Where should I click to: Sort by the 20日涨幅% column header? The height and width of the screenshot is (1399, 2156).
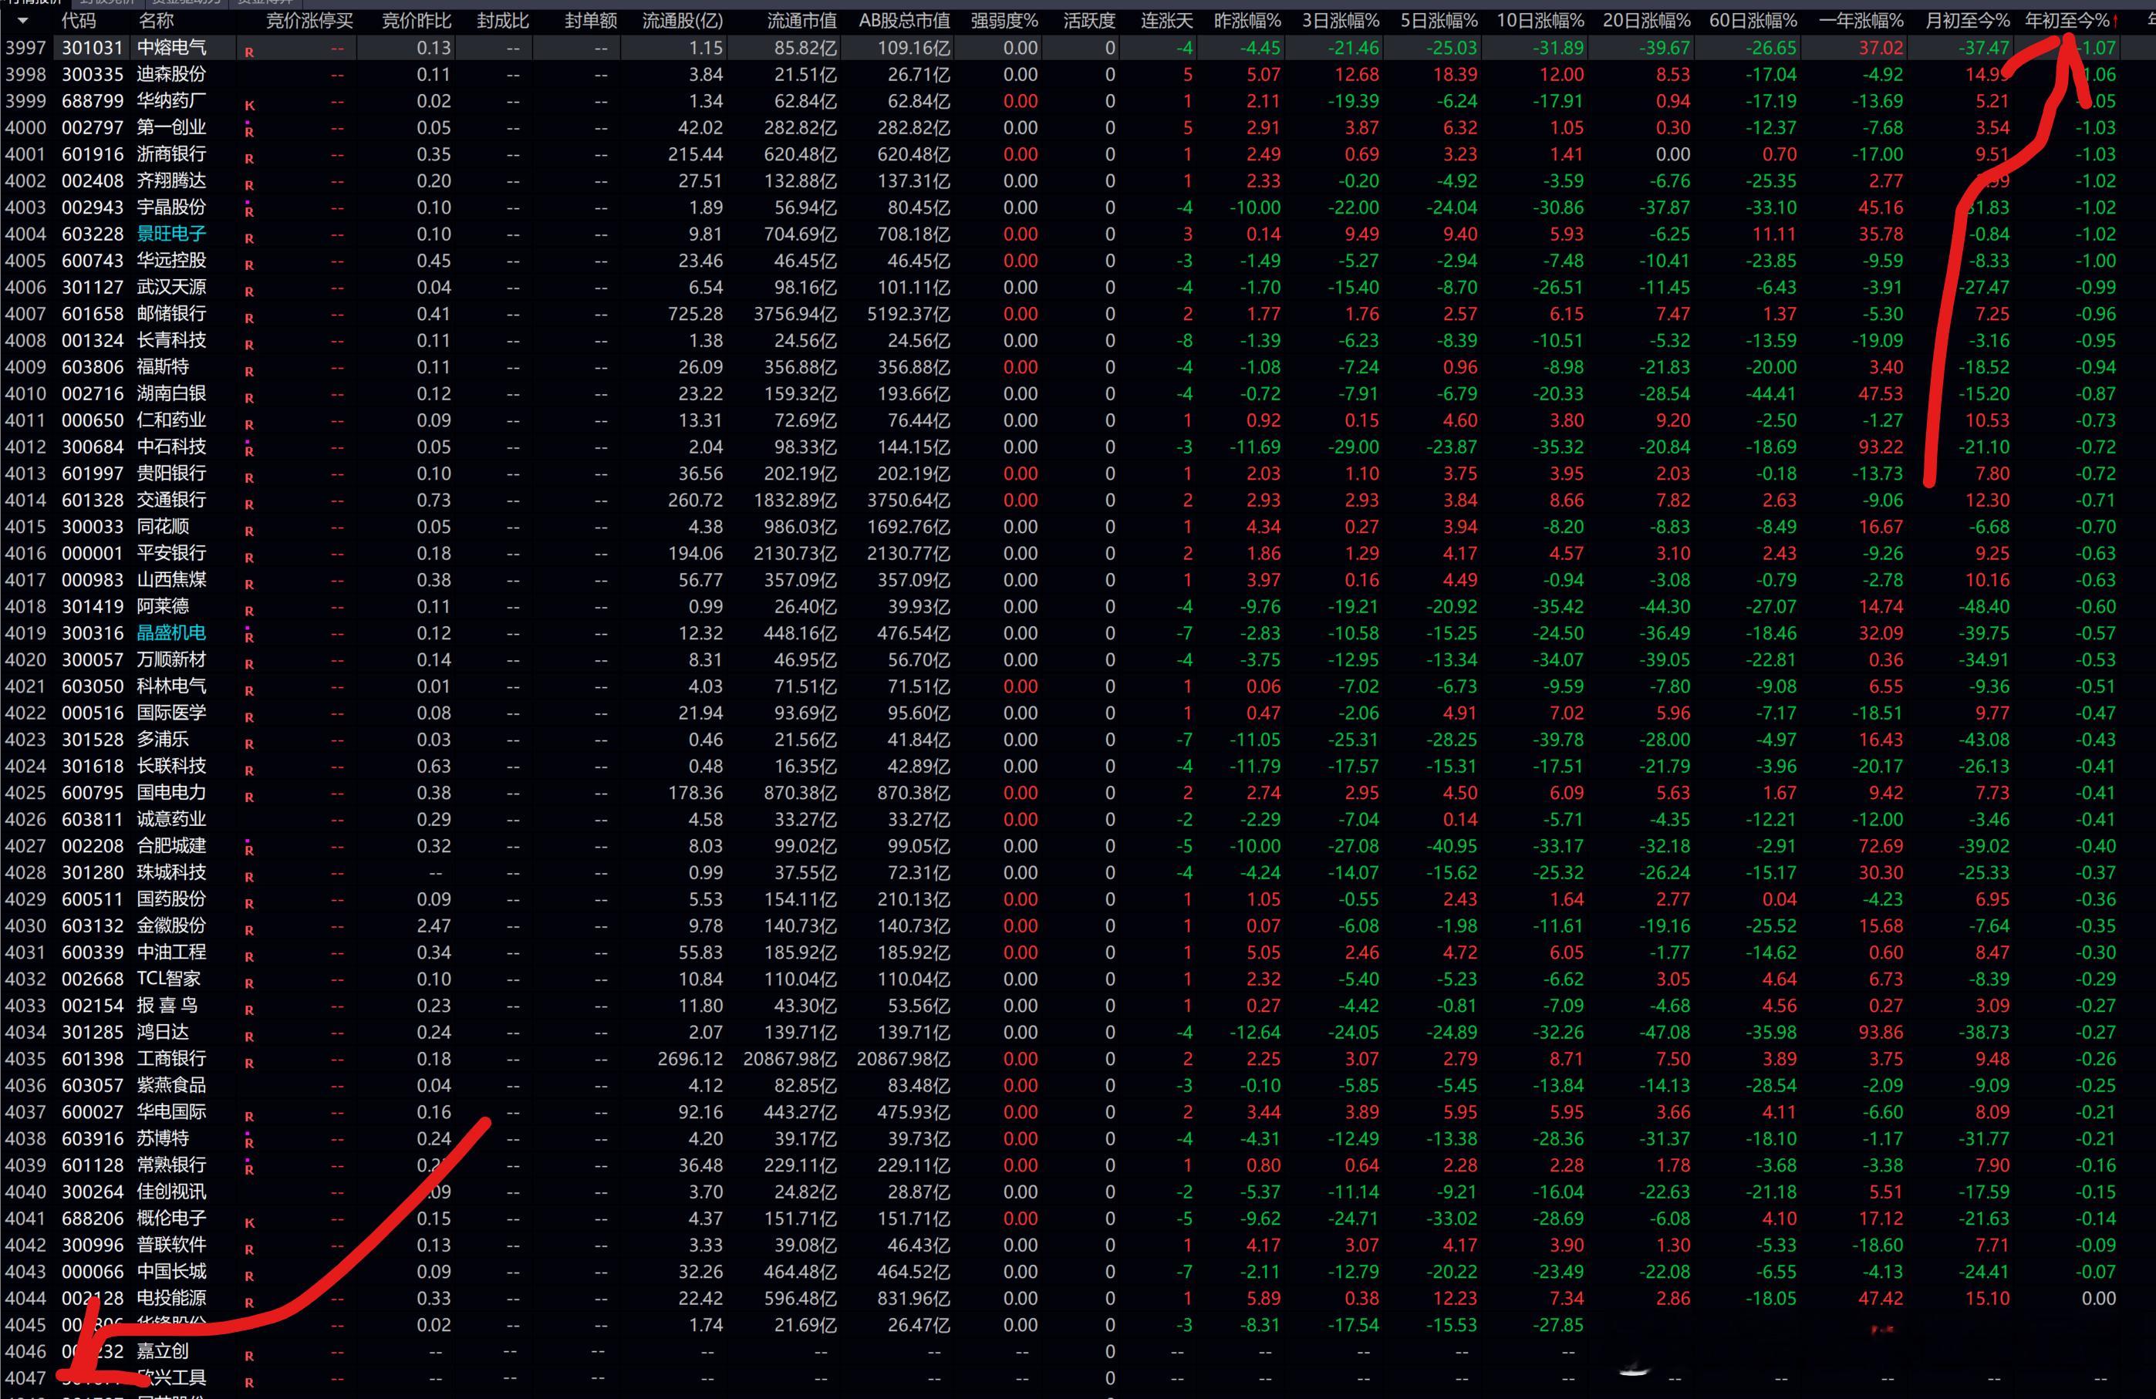[1646, 21]
